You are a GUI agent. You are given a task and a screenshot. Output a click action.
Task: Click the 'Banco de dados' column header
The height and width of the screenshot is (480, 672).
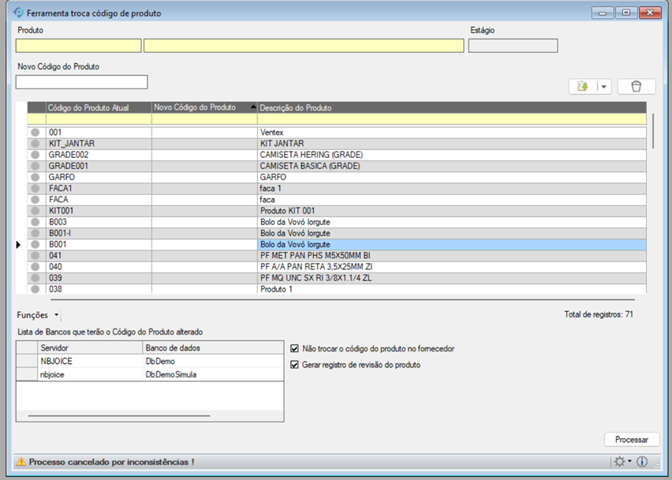point(213,348)
